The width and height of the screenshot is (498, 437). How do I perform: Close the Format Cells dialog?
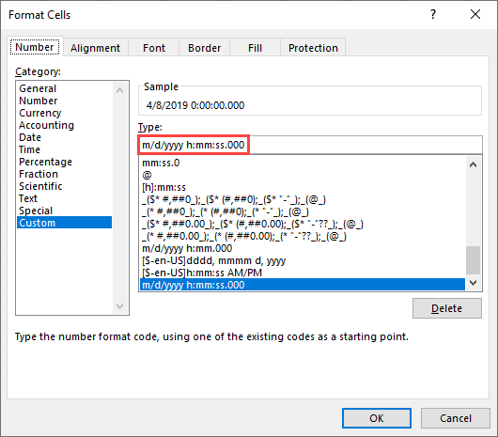pos(475,14)
